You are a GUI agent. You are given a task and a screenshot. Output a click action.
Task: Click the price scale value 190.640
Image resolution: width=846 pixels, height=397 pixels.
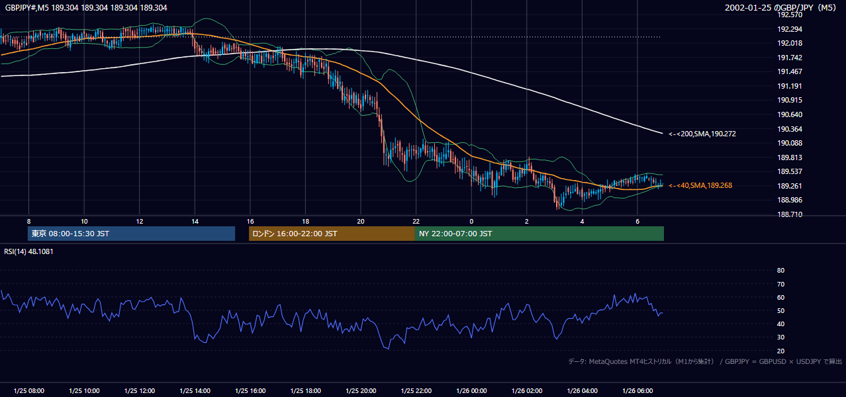click(789, 114)
